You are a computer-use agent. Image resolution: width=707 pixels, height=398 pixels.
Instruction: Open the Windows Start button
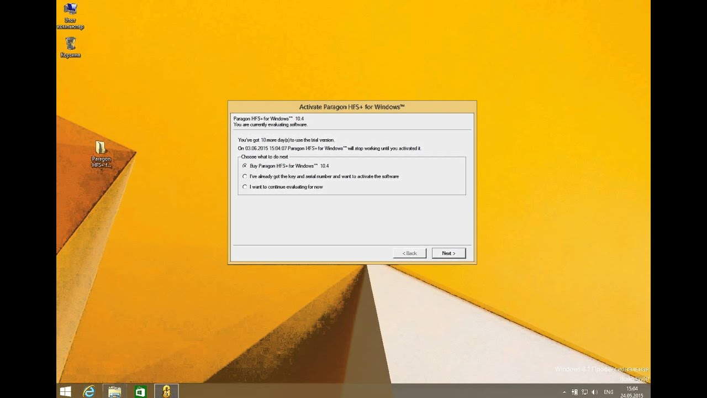(x=65, y=391)
